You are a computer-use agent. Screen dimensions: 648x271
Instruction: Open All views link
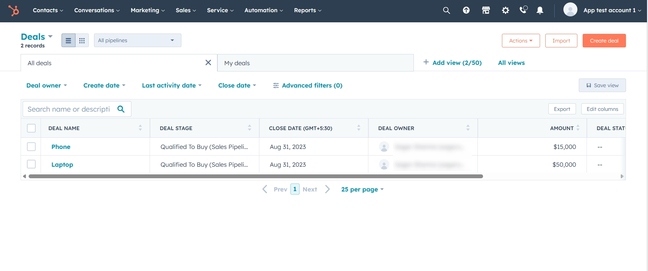(x=511, y=63)
